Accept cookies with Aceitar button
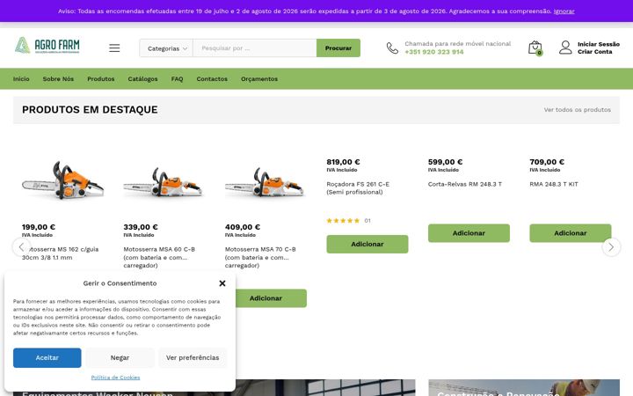The width and height of the screenshot is (633, 396). (x=47, y=358)
